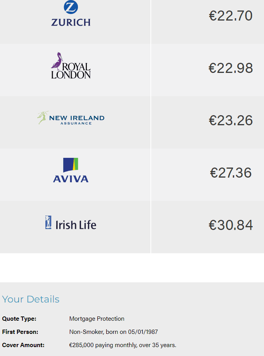Click the AVIVA wordmark text
Viewport: 264px width, 356px height.
coord(71,179)
